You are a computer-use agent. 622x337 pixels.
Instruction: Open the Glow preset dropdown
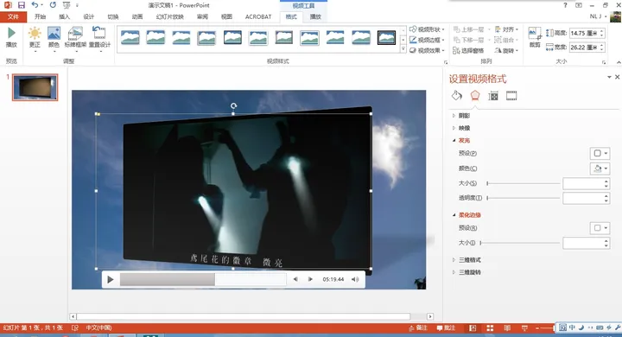(600, 153)
